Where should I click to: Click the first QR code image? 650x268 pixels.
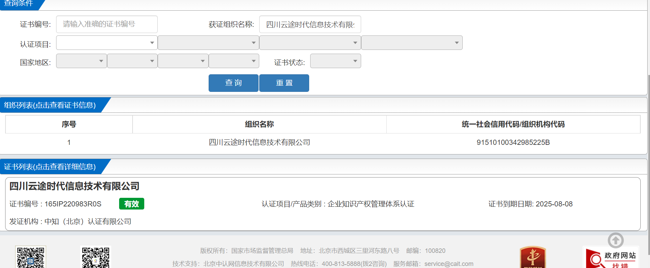(30, 257)
